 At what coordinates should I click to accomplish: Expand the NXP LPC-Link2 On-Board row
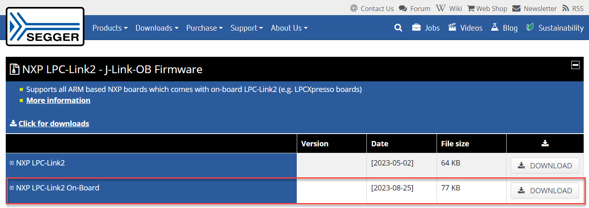tap(12, 188)
